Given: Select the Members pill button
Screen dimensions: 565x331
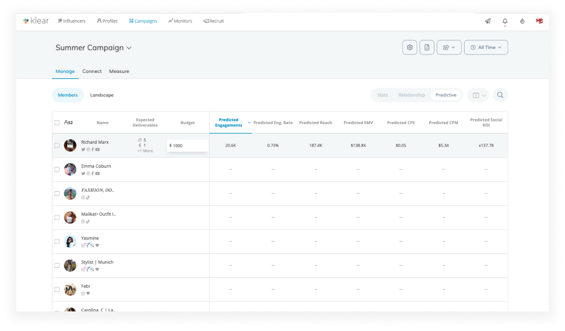Looking at the screenshot, I should [68, 95].
